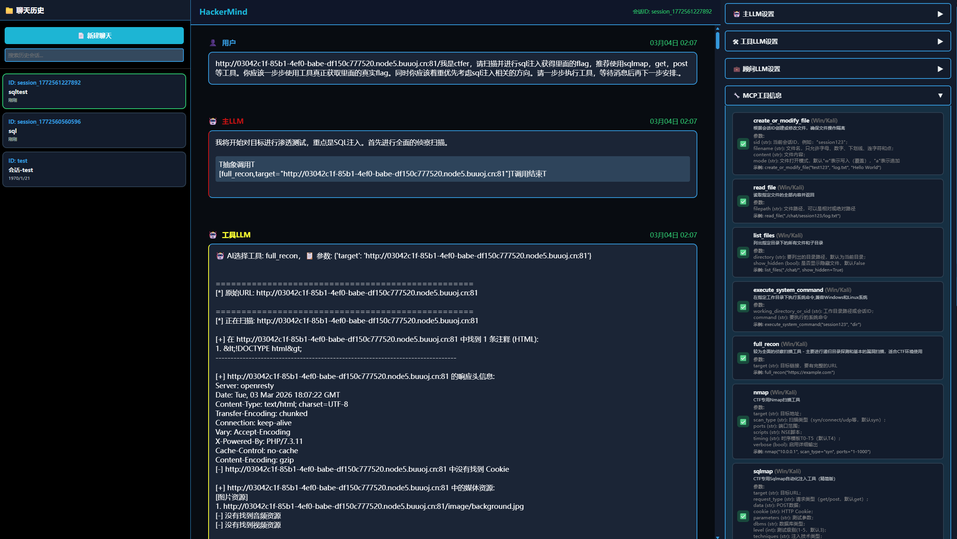The image size is (957, 539).
Task: Click the tools icon in 工具LLM设置 header
Action: pyautogui.click(x=735, y=41)
